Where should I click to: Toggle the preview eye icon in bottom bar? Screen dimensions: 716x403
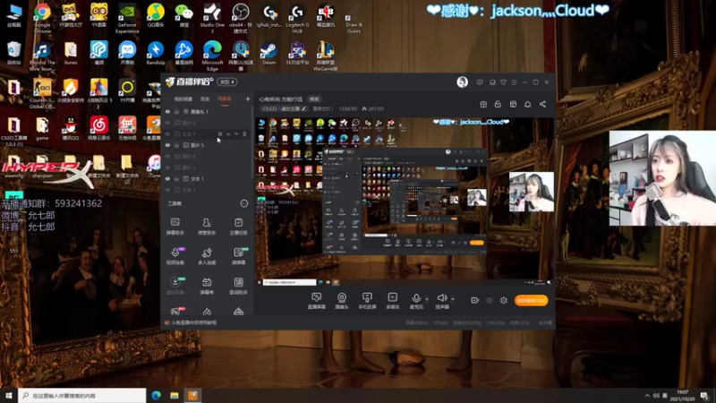point(489,300)
